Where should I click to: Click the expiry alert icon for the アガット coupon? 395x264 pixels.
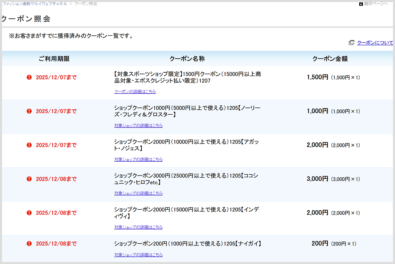click(x=29, y=145)
